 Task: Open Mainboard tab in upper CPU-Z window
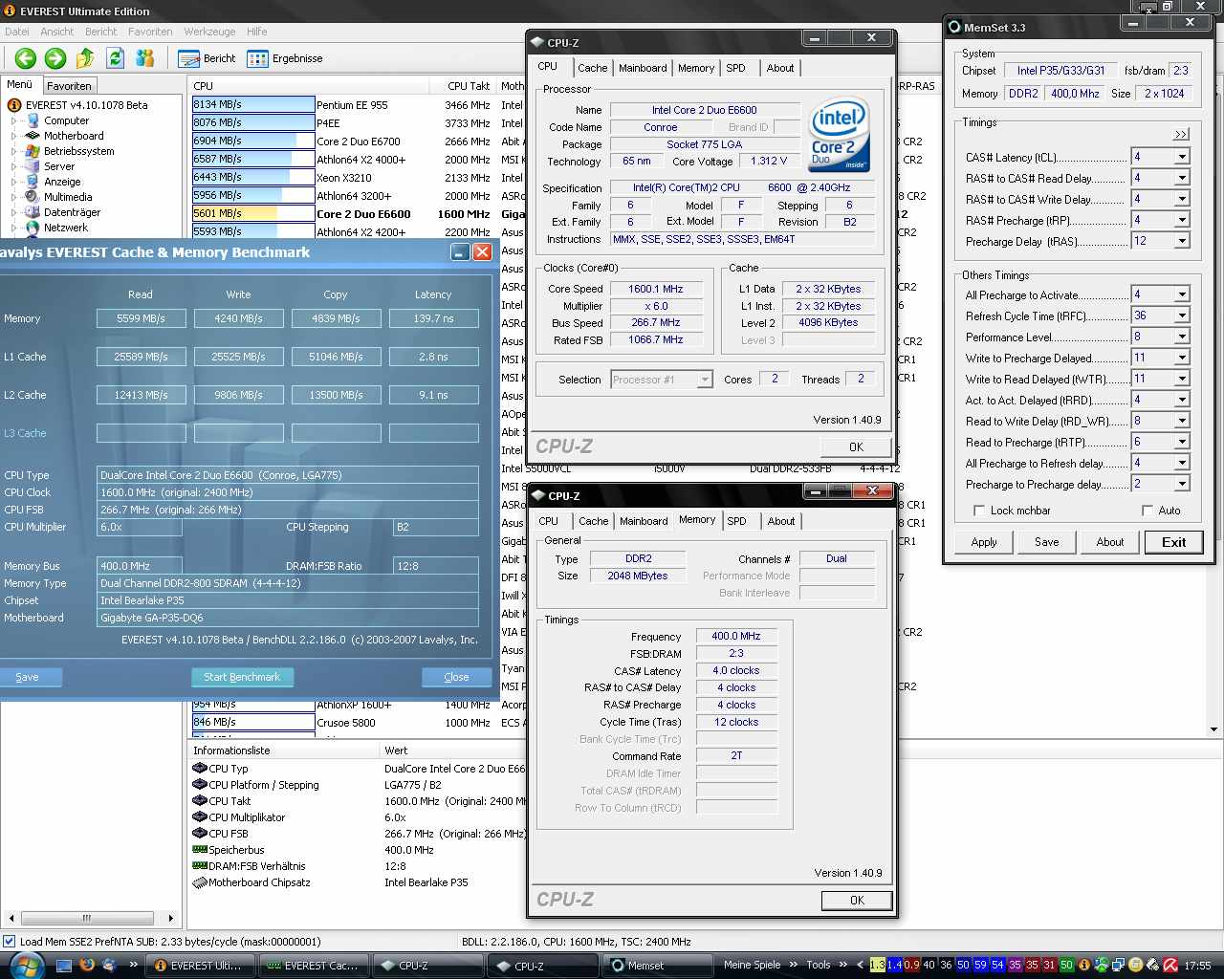coord(643,68)
